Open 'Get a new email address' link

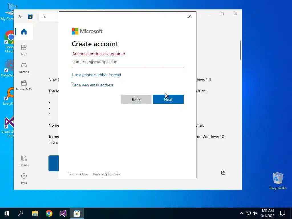93,85
